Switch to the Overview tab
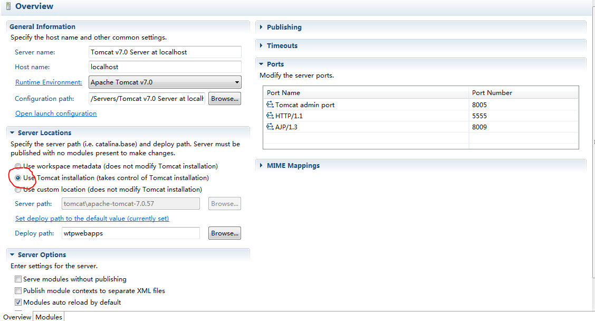Screen dimensions: 595x321 pos(17,317)
